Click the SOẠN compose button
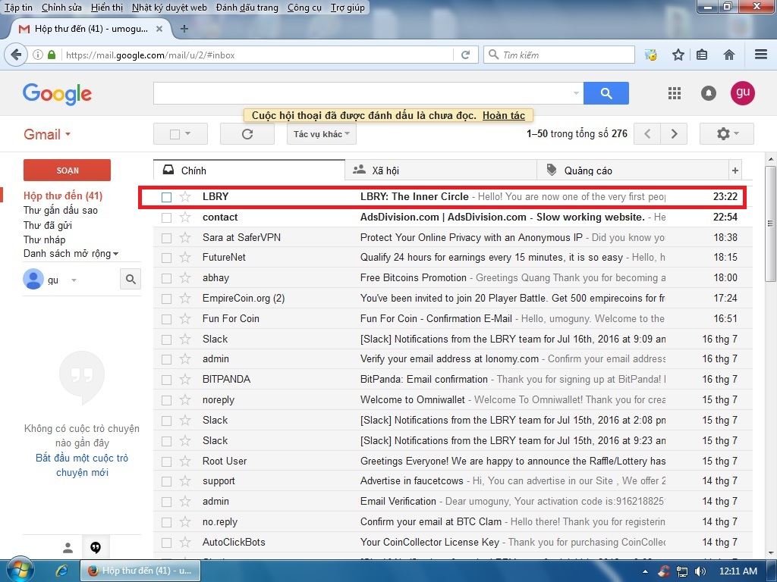Viewport: 777px width, 582px height. pyautogui.click(x=67, y=171)
